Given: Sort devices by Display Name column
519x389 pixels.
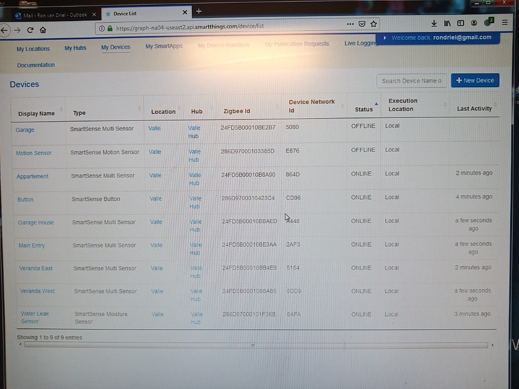Looking at the screenshot, I should [x=36, y=113].
